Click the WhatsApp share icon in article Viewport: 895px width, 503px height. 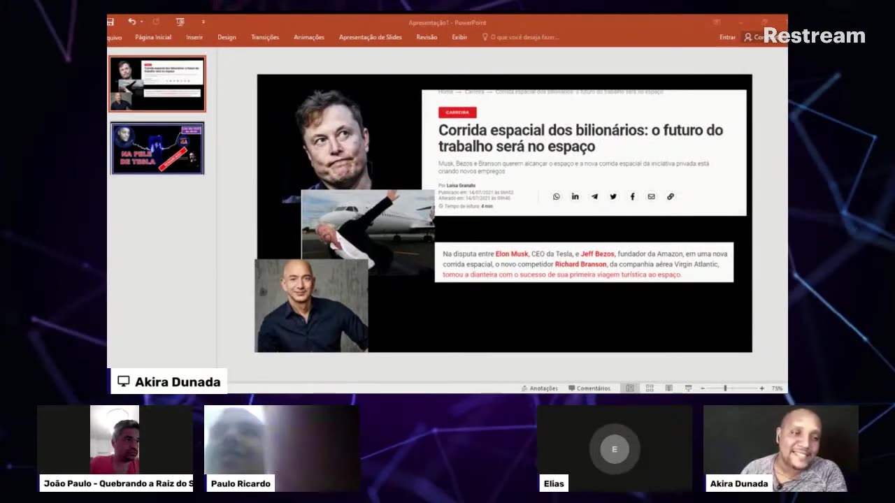point(557,196)
